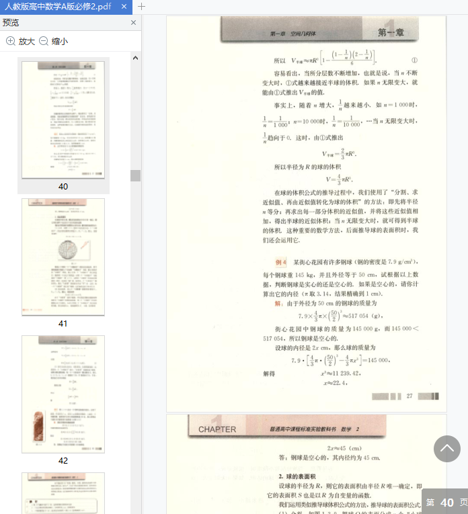Image resolution: width=468 pixels, height=514 pixels.
Task: Open a new tab with plus icon
Action: pyautogui.click(x=141, y=7)
